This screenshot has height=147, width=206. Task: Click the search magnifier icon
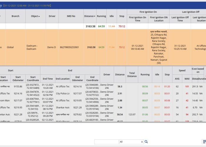point(146,142)
